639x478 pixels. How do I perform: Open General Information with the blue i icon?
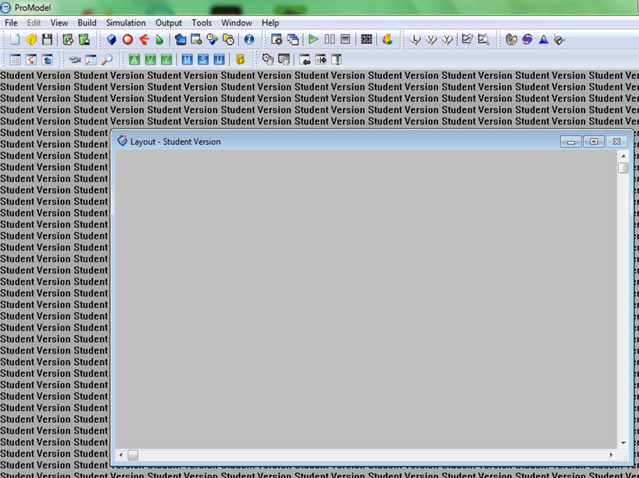click(x=249, y=39)
